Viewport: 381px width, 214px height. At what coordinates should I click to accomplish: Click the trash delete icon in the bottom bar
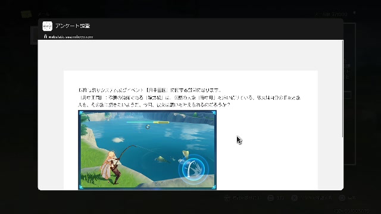pyautogui.click(x=227, y=198)
